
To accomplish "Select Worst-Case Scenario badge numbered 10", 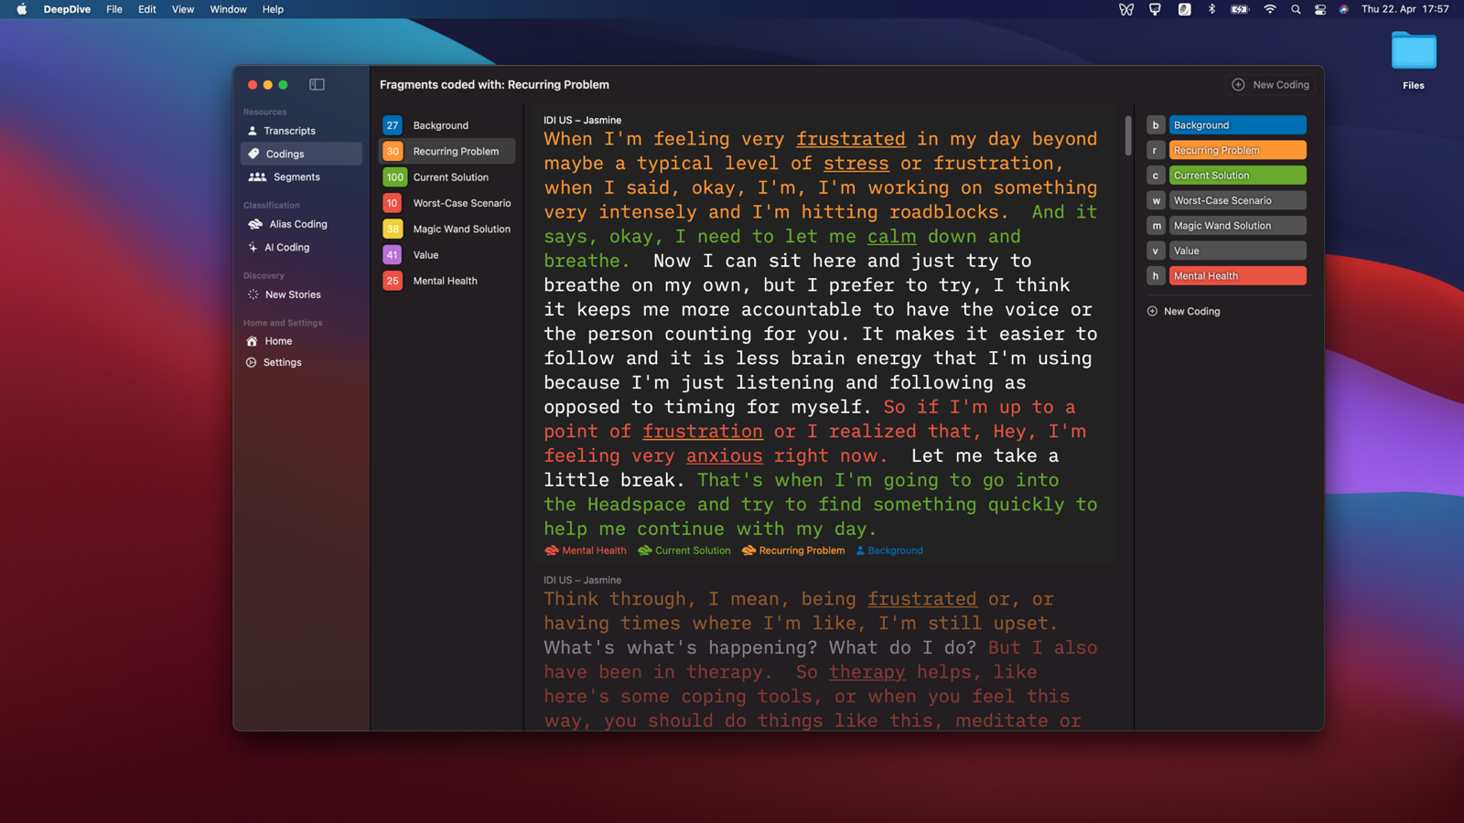I will pyautogui.click(x=392, y=203).
